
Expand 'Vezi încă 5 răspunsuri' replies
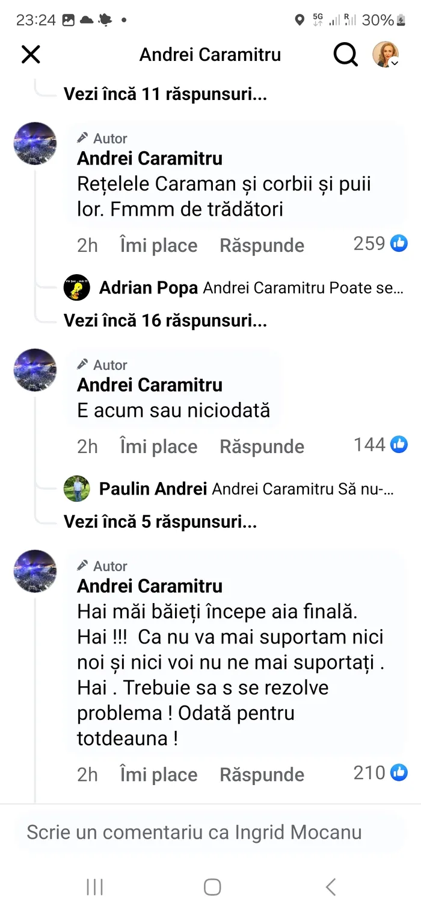click(x=161, y=522)
